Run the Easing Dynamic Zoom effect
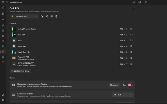 point(131,29)
